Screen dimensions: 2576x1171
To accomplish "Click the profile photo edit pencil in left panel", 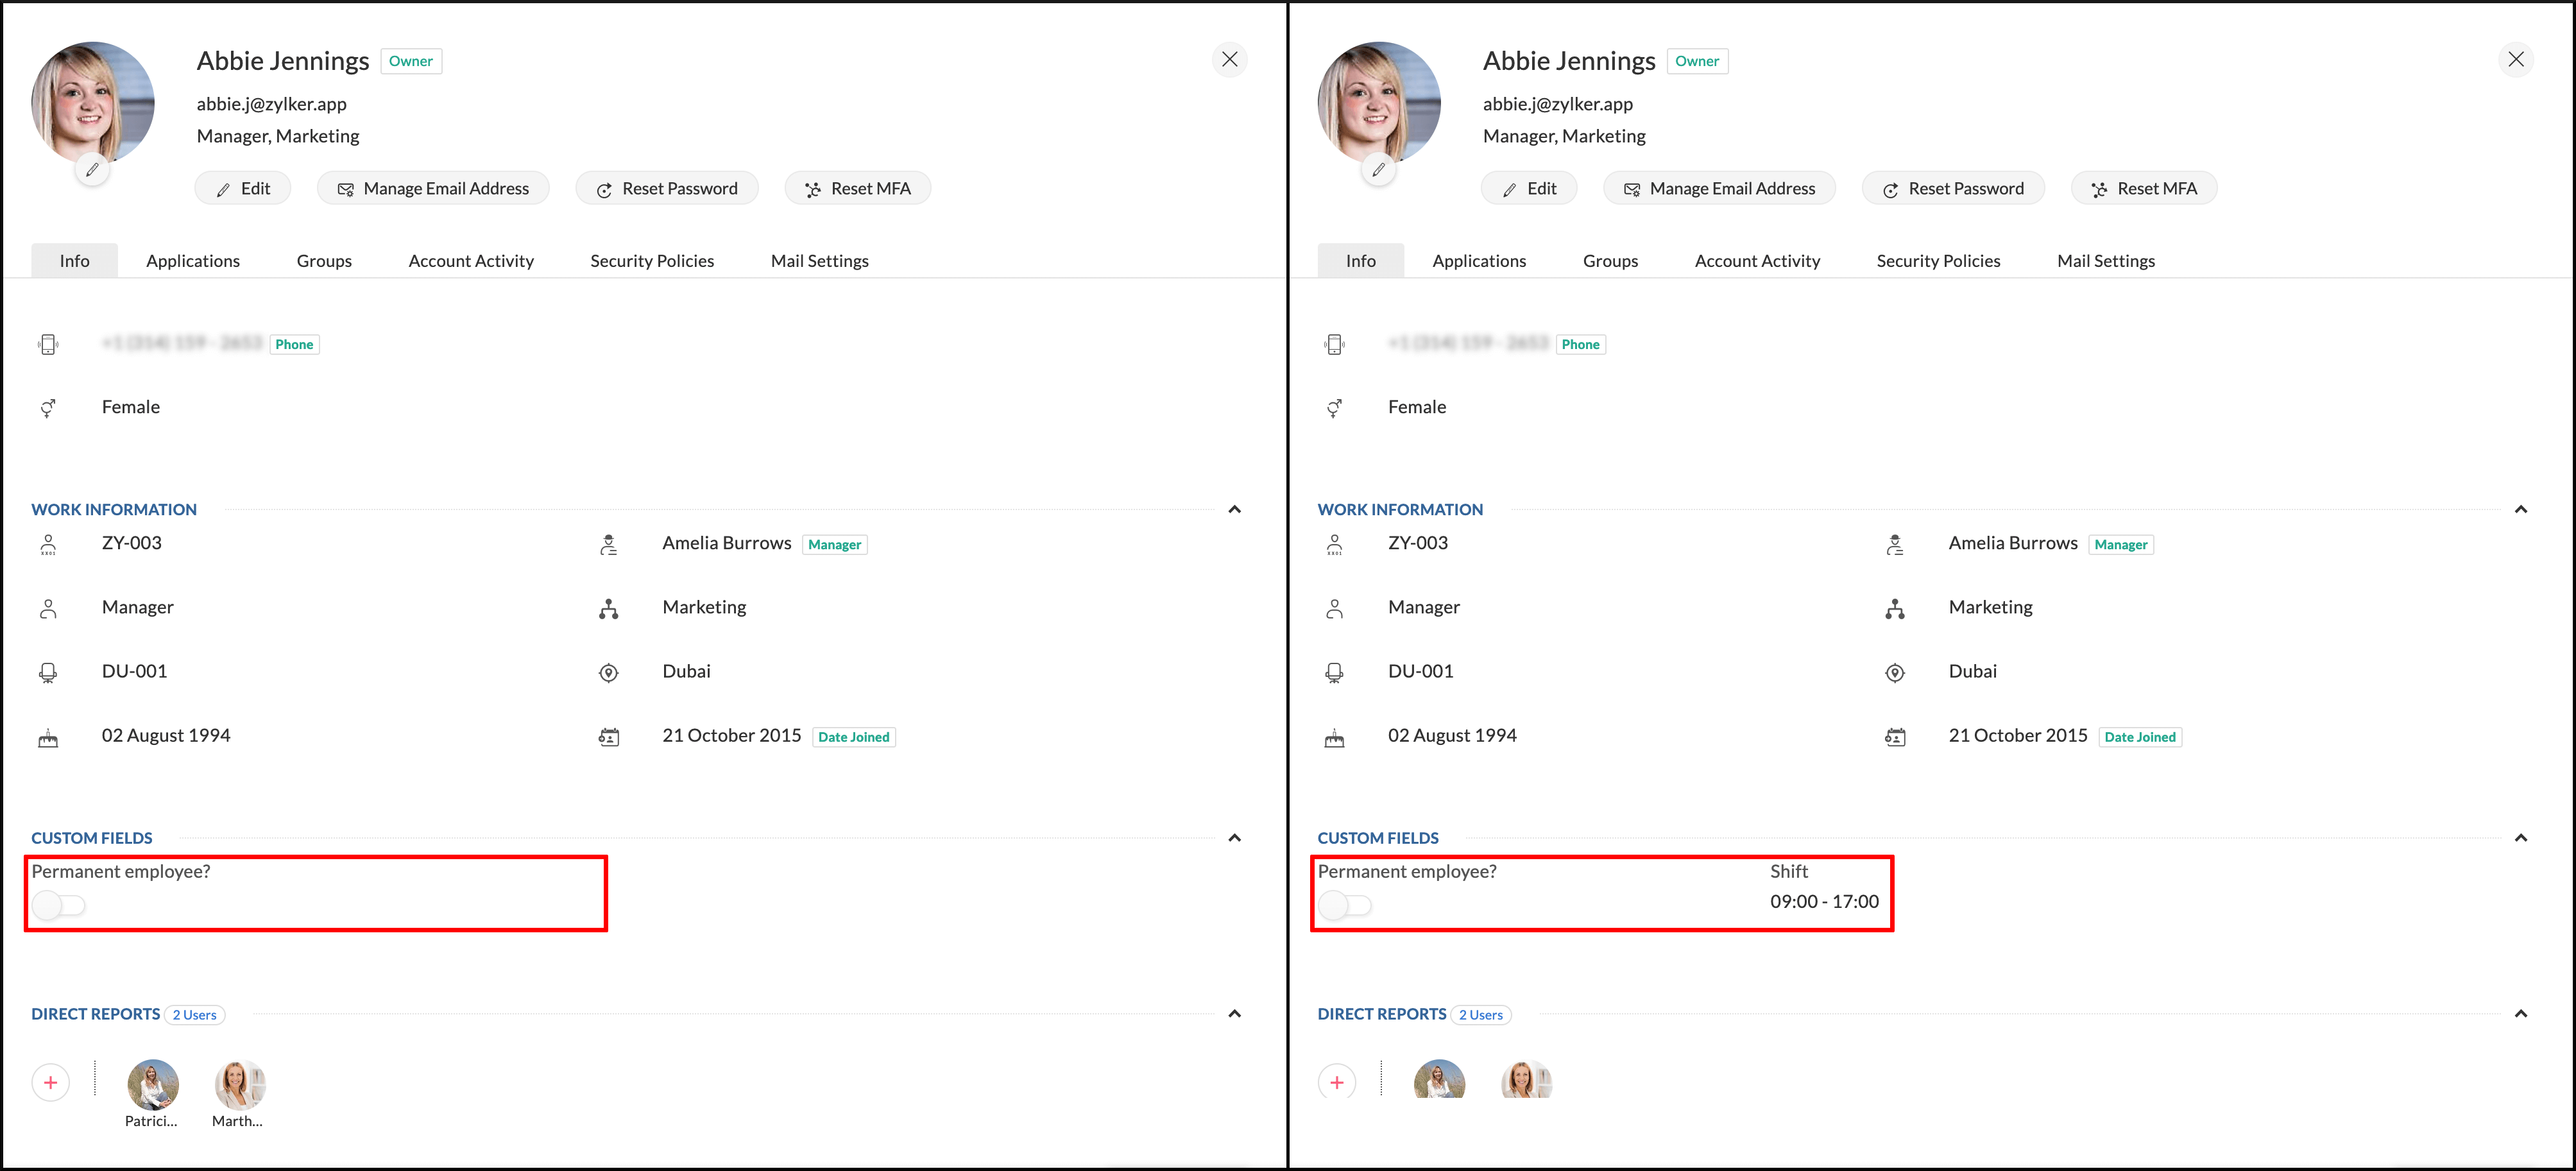I will pyautogui.click(x=92, y=170).
